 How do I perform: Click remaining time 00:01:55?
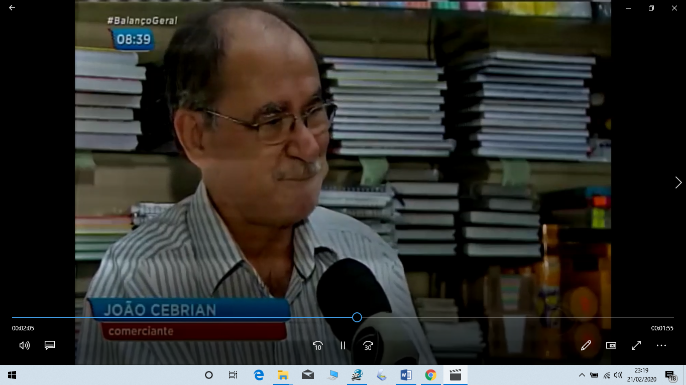pyautogui.click(x=662, y=328)
